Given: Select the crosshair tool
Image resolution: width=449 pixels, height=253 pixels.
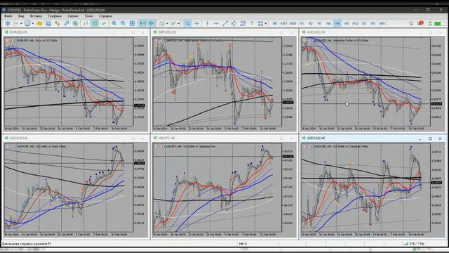Looking at the screenshot, I should (196, 23).
